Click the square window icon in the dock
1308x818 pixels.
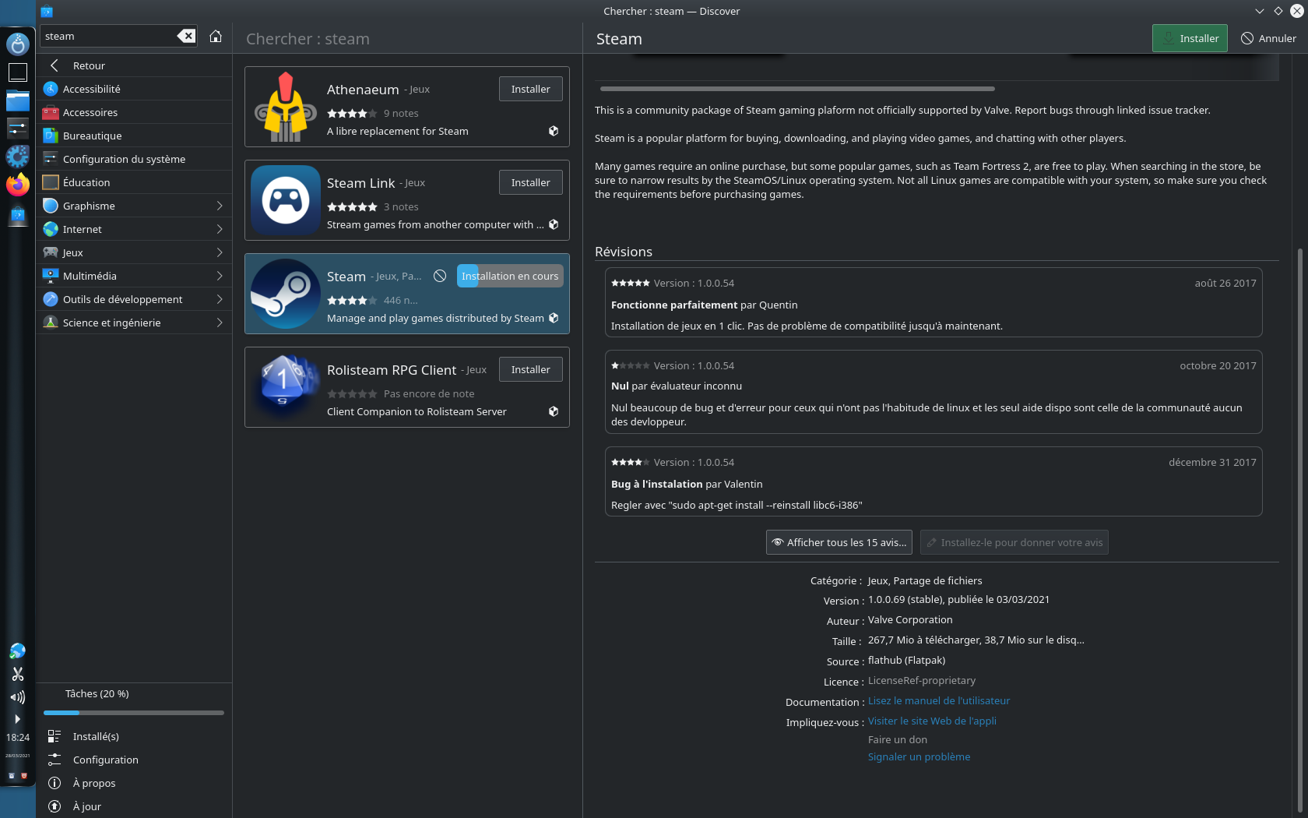click(x=17, y=72)
